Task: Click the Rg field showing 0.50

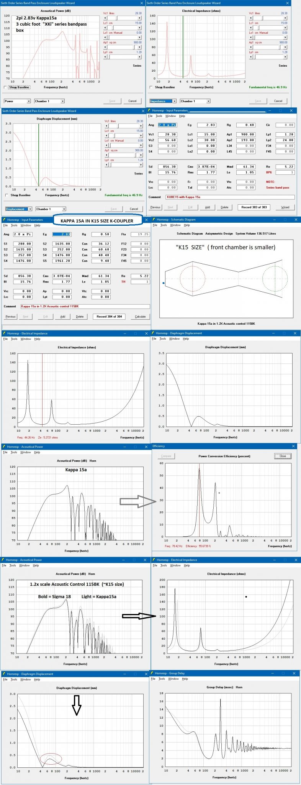Action: click(x=101, y=234)
